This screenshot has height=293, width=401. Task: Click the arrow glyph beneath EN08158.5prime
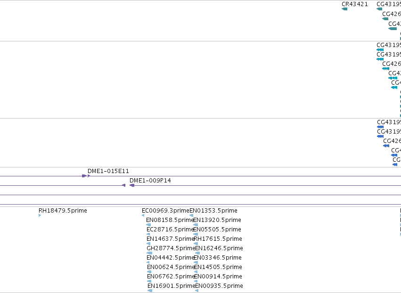pyautogui.click(x=148, y=225)
